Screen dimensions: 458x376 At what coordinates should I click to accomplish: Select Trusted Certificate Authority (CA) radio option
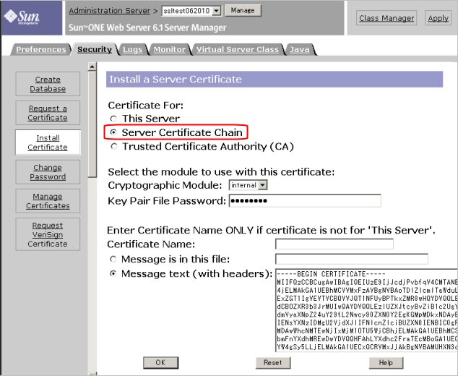coord(114,147)
